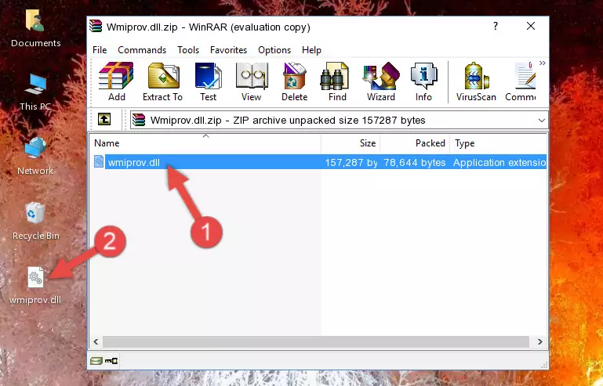The height and width of the screenshot is (386, 603).
Task: Sort by the Name column header
Action: click(x=205, y=142)
